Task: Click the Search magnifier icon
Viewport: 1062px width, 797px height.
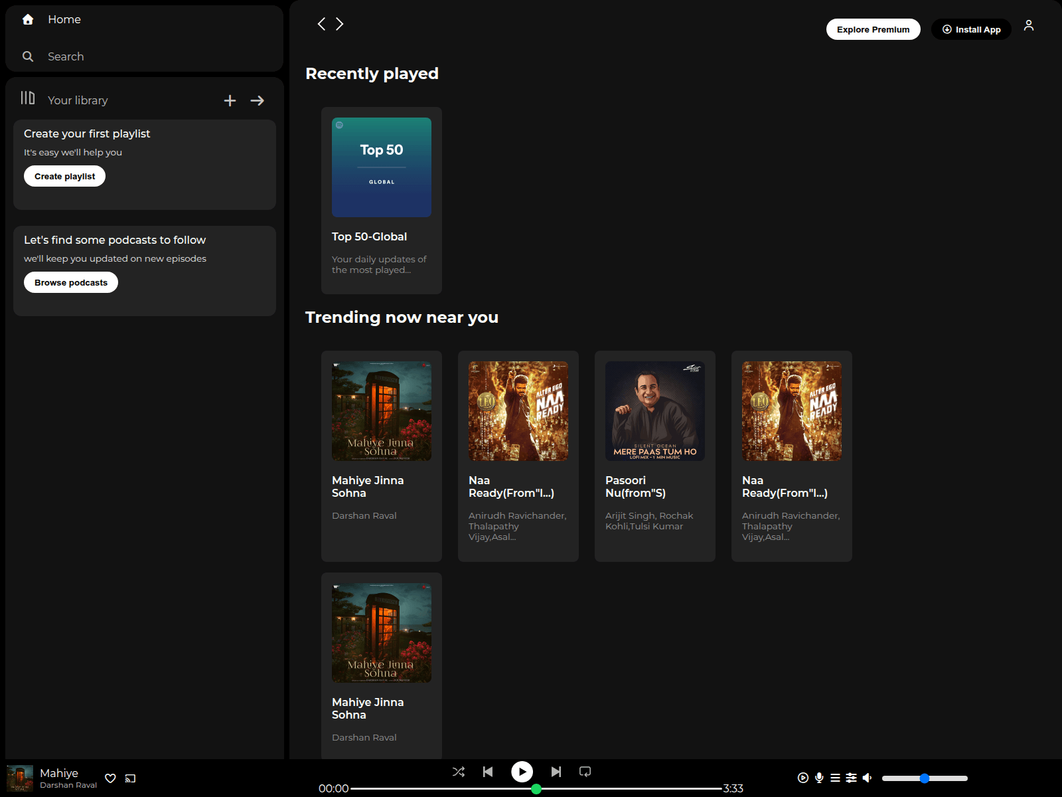Action: coord(28,56)
